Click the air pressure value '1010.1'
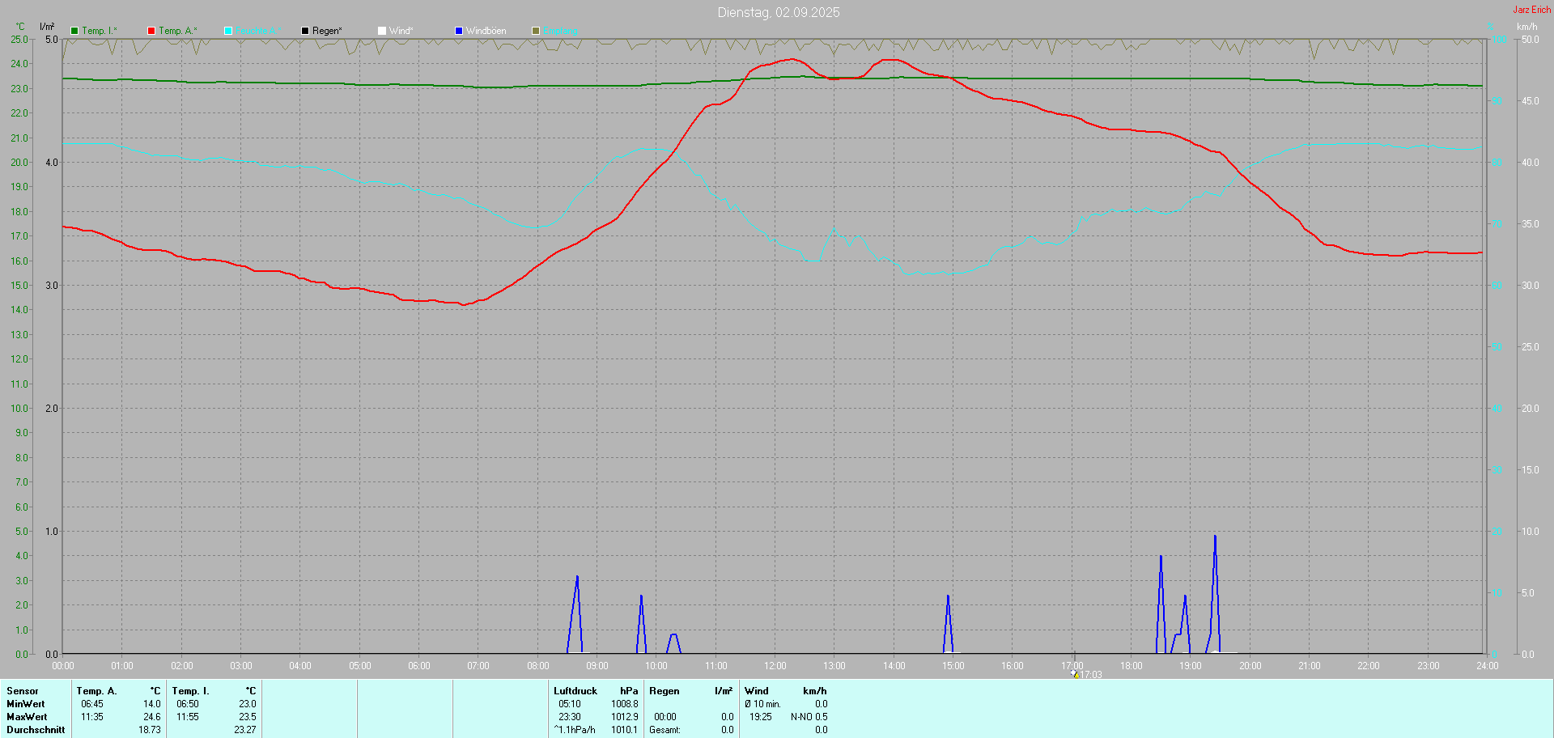 [625, 730]
